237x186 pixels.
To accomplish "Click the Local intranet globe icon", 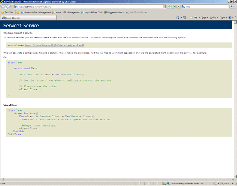I will [168, 184].
